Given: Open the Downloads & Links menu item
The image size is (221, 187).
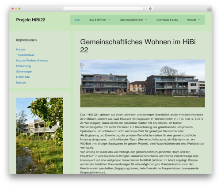Looking at the screenshot, I should 167,20.
